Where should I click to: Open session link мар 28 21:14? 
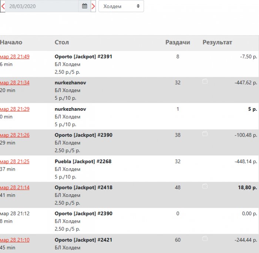coord(15,188)
